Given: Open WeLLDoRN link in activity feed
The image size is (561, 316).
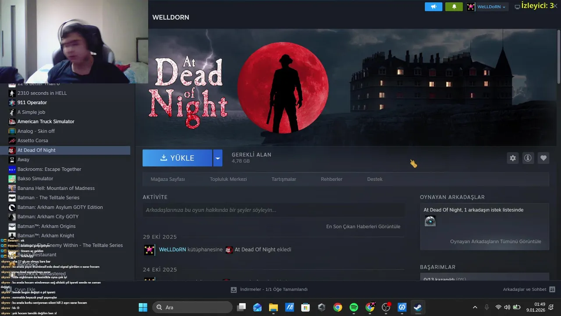Looking at the screenshot, I should coord(172,249).
